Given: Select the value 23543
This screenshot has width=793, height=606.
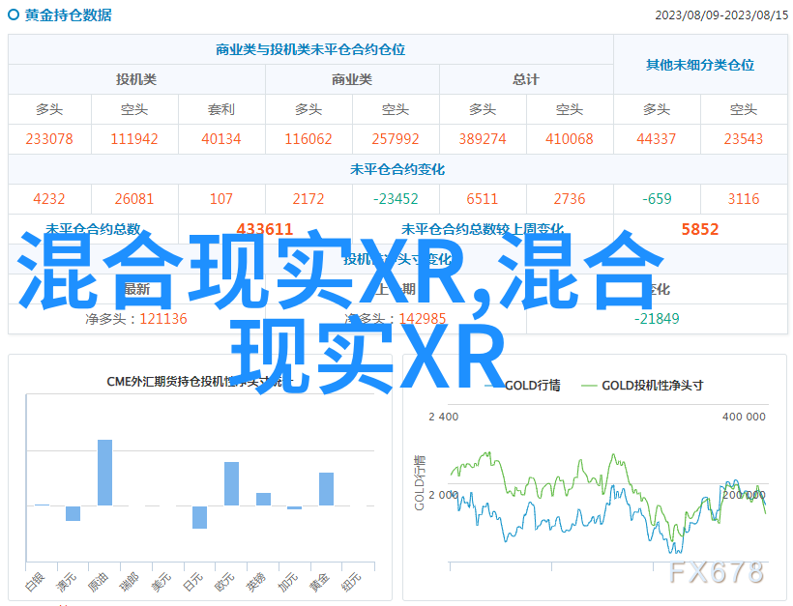Looking at the screenshot, I should 743,139.
